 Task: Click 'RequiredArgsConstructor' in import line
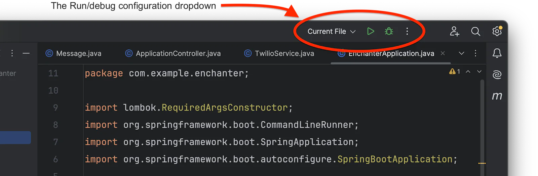tap(225, 107)
